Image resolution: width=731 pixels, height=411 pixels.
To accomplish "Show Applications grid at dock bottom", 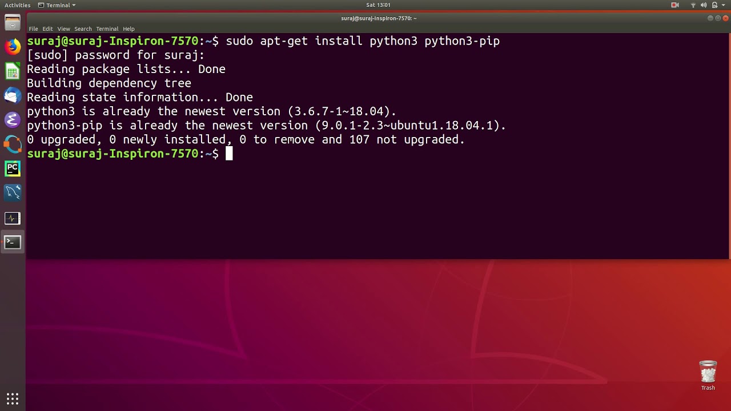I will click(x=12, y=398).
